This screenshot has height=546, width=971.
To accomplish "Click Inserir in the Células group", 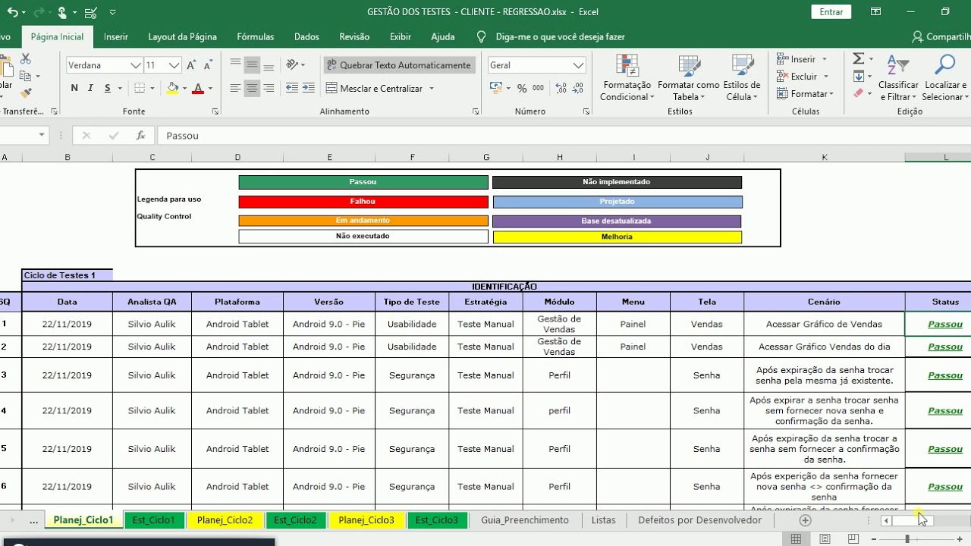I will [803, 59].
